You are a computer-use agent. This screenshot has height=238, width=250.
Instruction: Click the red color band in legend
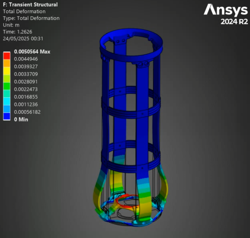click(x=7, y=55)
